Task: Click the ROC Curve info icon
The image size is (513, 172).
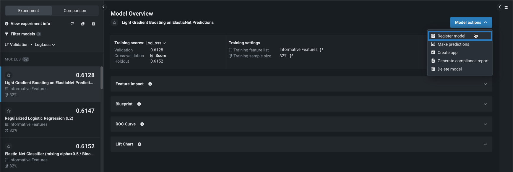Action: click(x=142, y=124)
